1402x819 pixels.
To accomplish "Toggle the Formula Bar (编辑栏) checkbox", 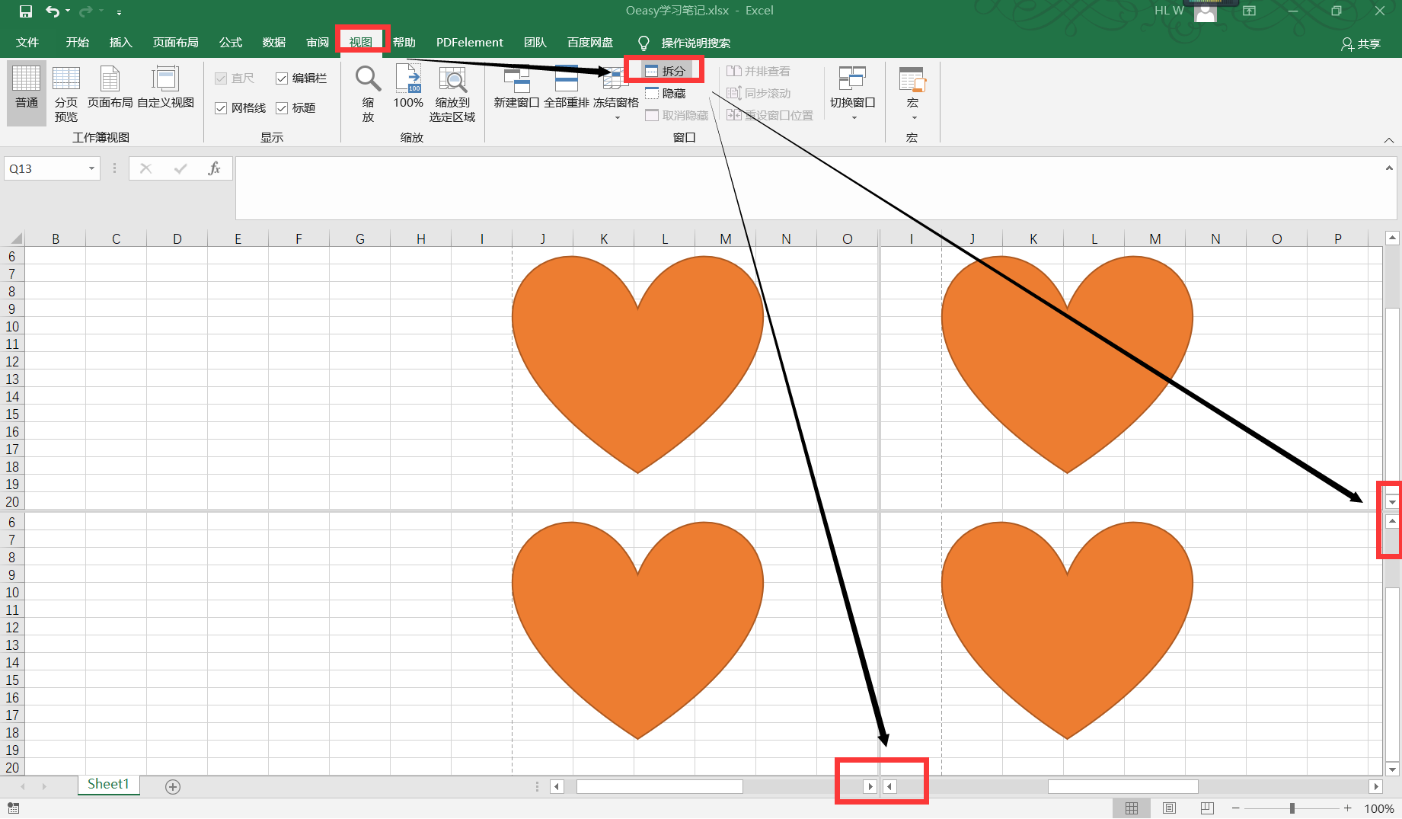I will (x=301, y=78).
